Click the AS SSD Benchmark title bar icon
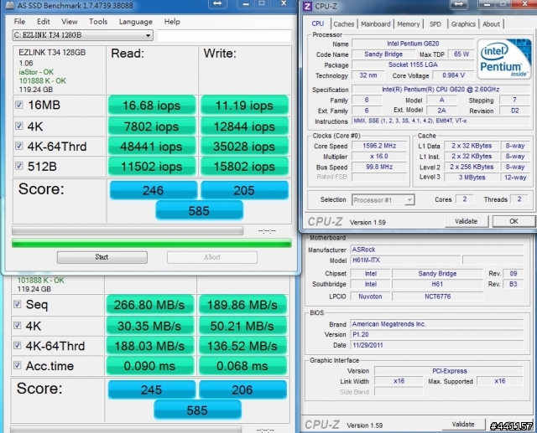The image size is (537, 433). (x=10, y=5)
